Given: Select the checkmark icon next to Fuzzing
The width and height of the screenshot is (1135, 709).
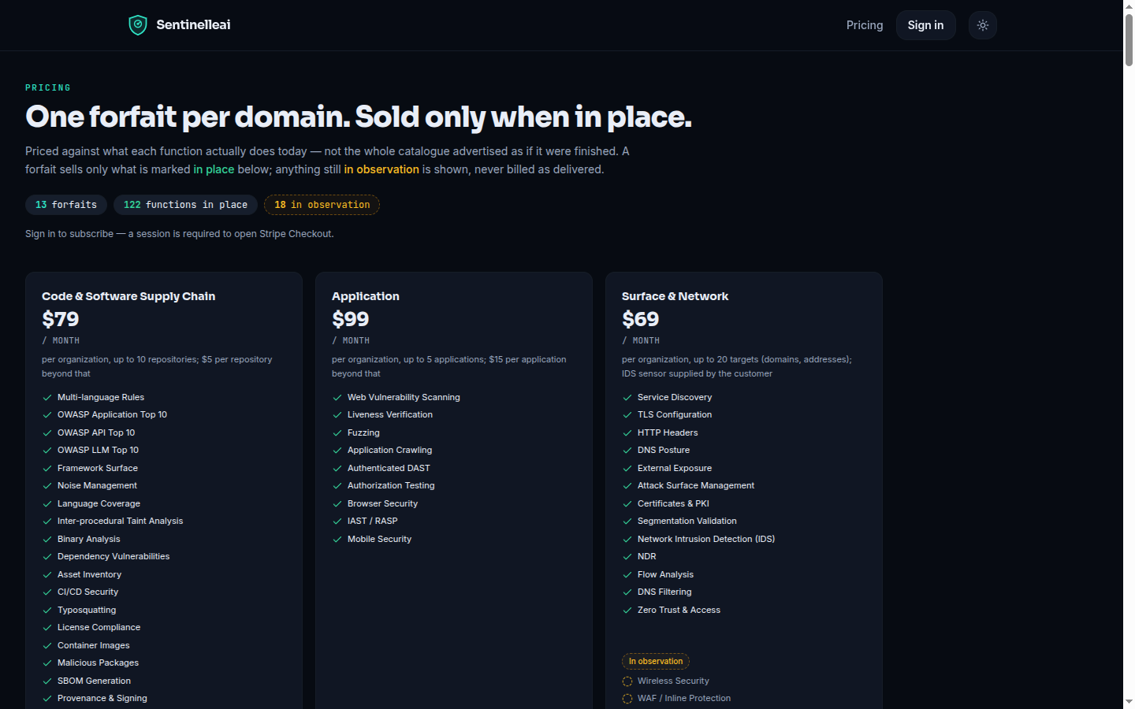Looking at the screenshot, I should pyautogui.click(x=337, y=433).
